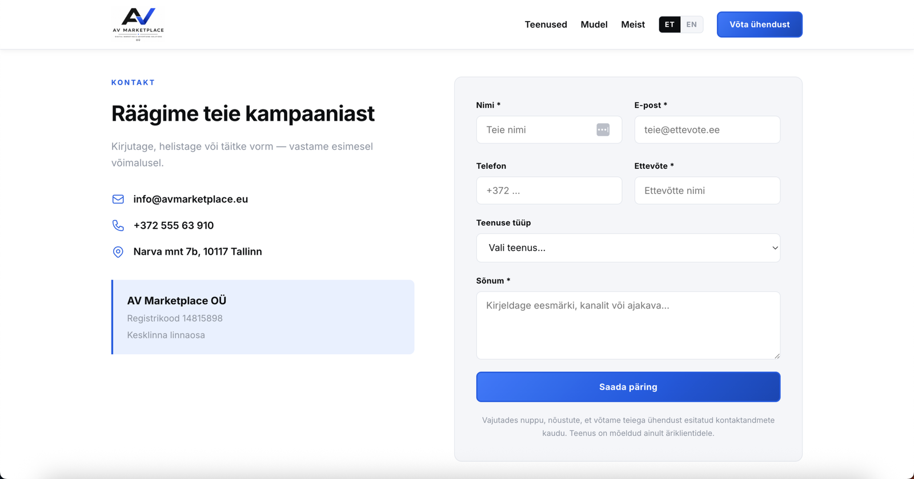Focus the Ettevõtte nimi input field

pos(707,190)
